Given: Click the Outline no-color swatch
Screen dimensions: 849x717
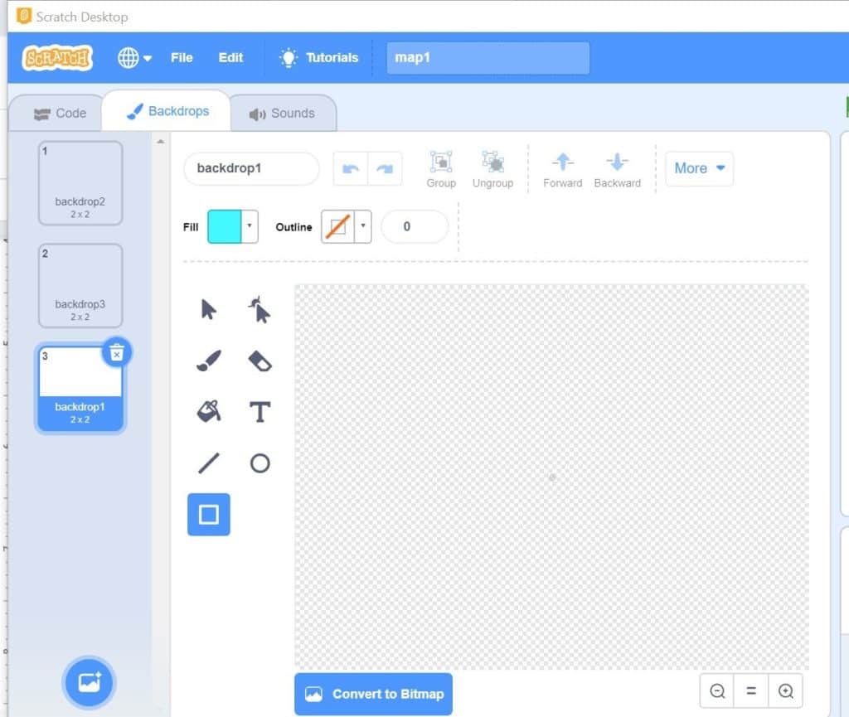Looking at the screenshot, I should (337, 227).
